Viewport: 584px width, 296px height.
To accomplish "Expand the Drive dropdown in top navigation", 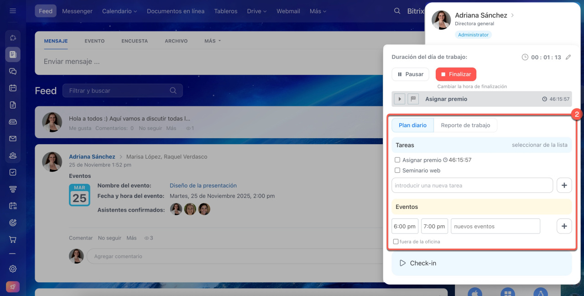I will [x=257, y=11].
